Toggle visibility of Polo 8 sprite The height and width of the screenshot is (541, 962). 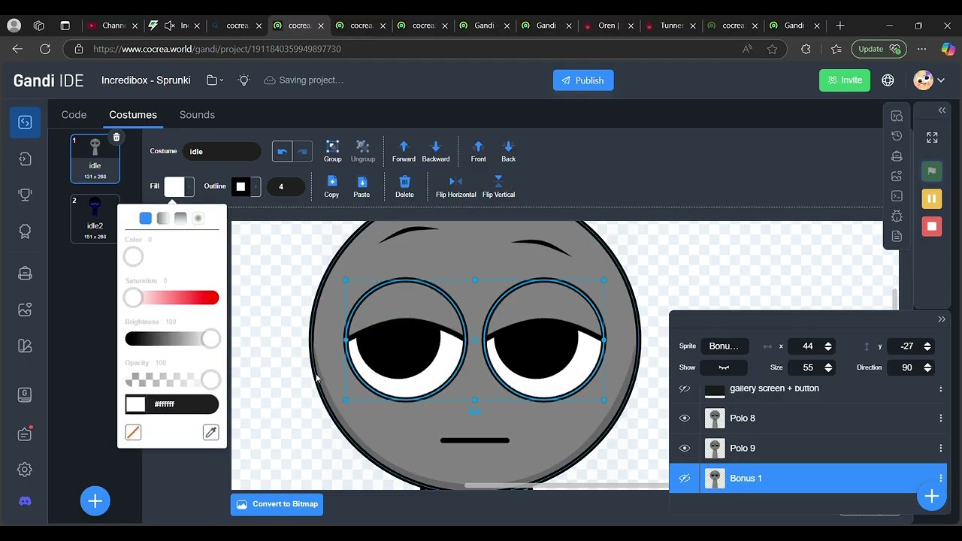pos(685,419)
